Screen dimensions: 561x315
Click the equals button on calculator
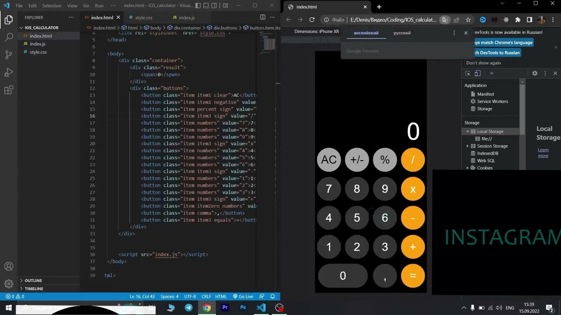(413, 276)
